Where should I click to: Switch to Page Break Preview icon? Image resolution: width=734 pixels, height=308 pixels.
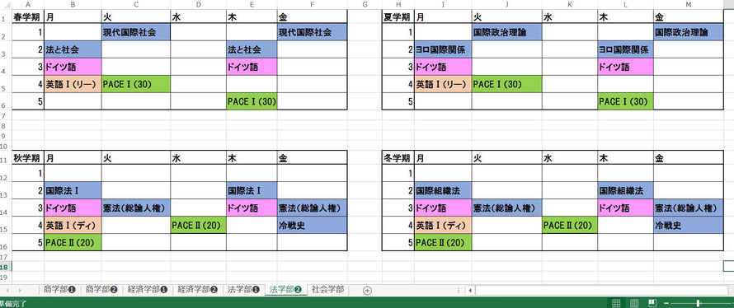(x=653, y=303)
